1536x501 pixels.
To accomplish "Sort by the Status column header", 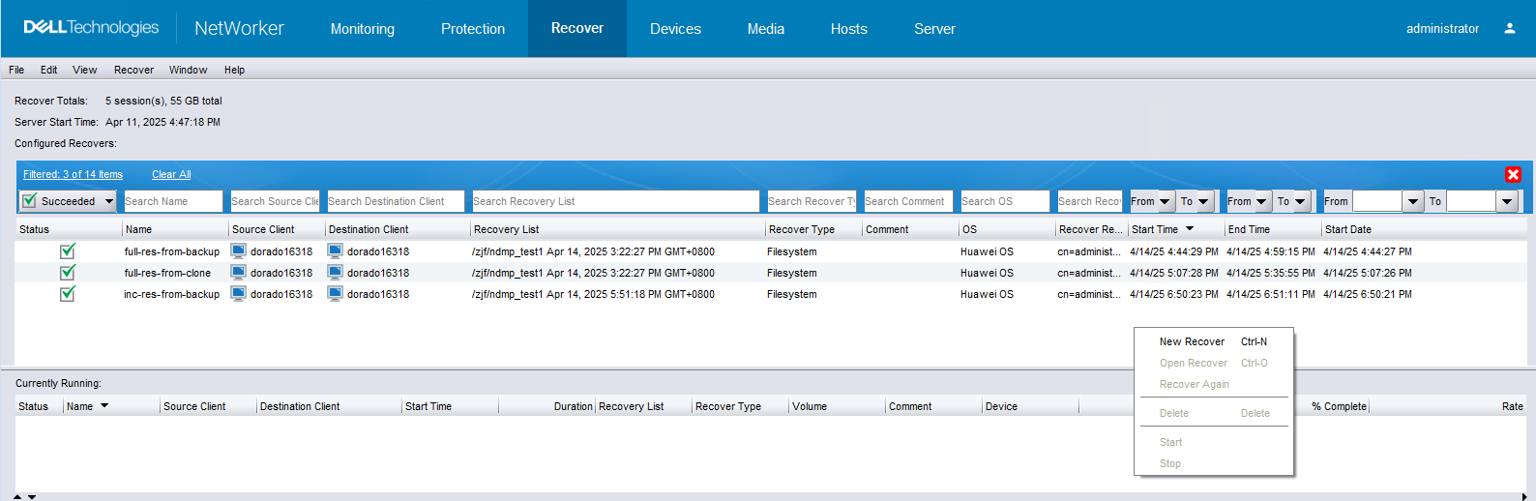I will [68, 229].
